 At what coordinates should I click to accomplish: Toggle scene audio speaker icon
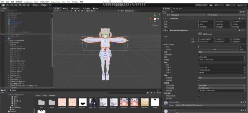coord(79,11)
